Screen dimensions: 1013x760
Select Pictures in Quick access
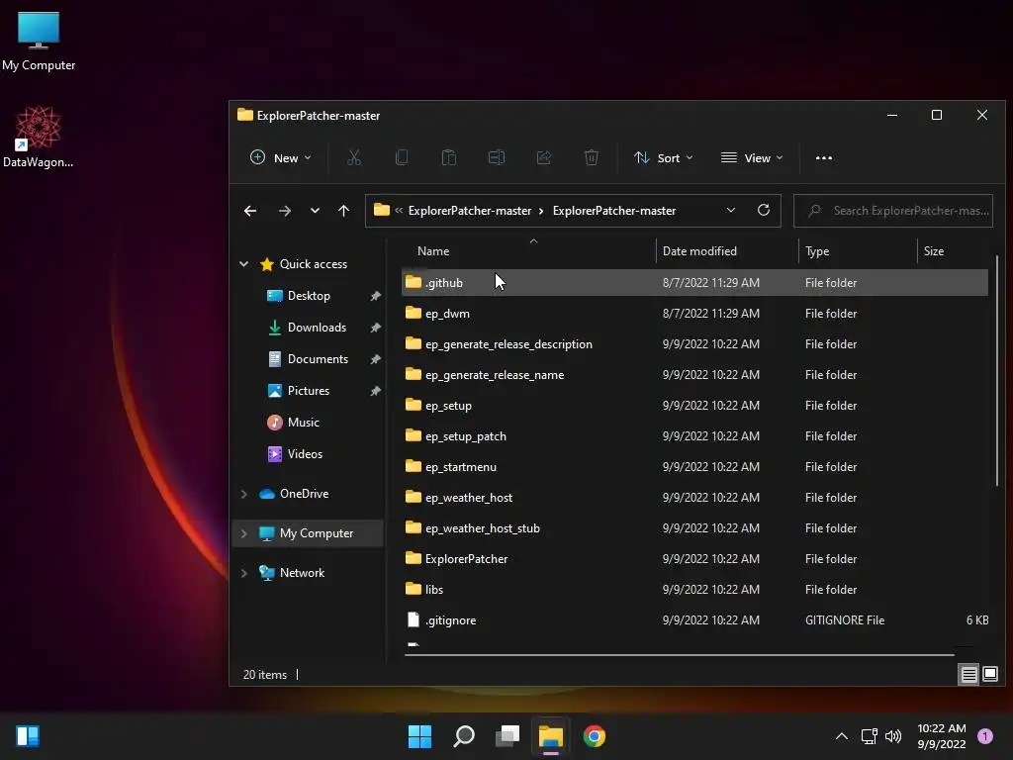click(x=309, y=390)
